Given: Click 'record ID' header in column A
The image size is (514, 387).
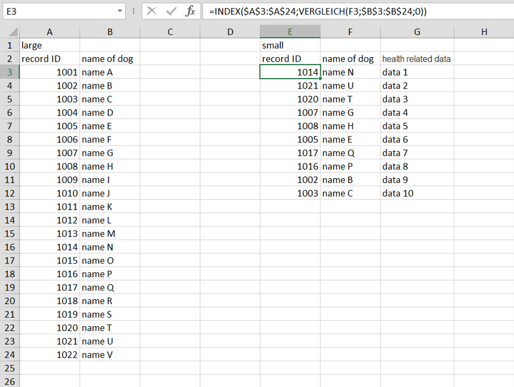Looking at the screenshot, I should click(x=50, y=59).
